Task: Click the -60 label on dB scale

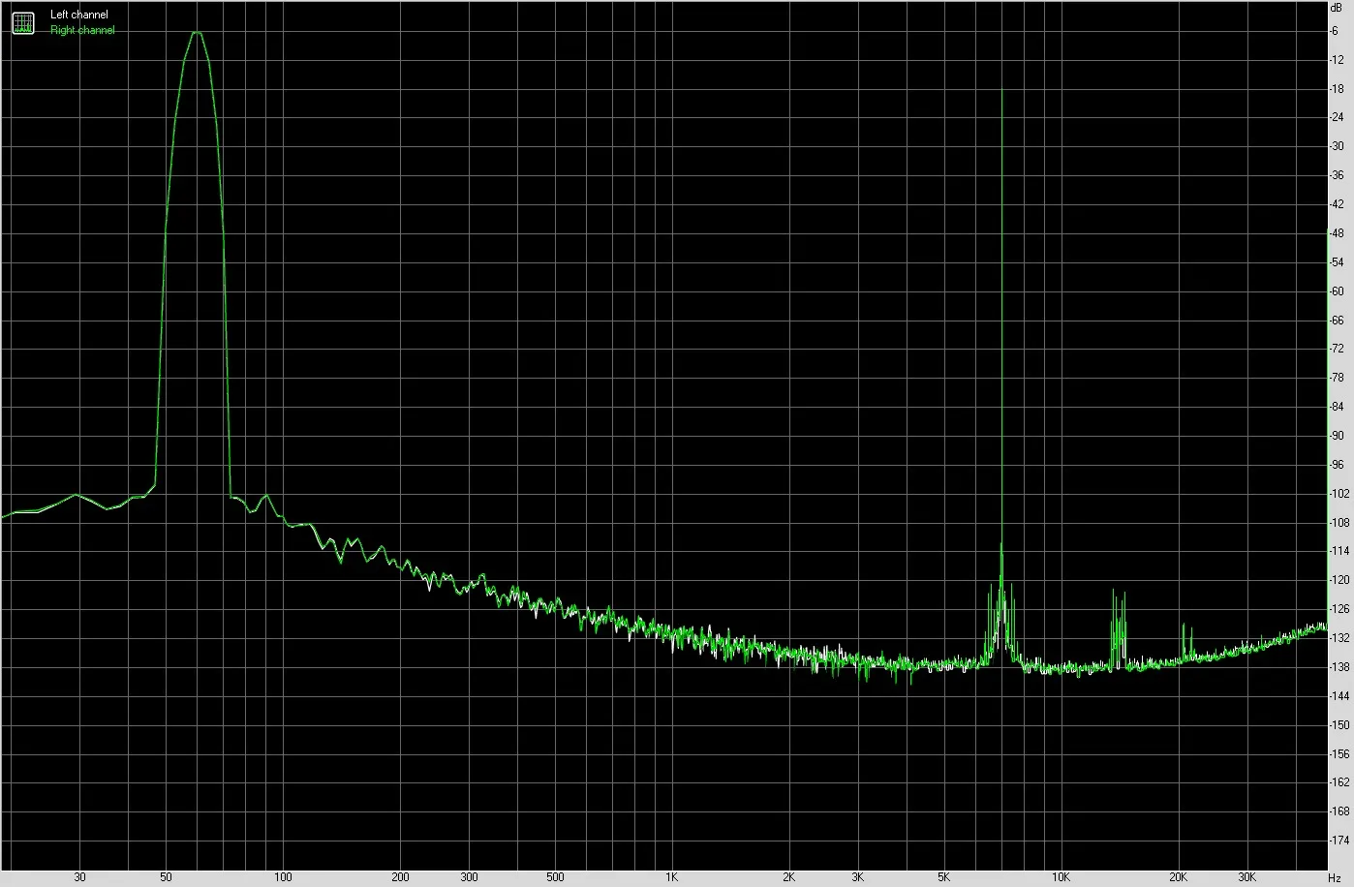Action: 1337,291
